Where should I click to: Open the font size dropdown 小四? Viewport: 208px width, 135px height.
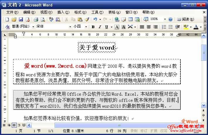pos(86,27)
